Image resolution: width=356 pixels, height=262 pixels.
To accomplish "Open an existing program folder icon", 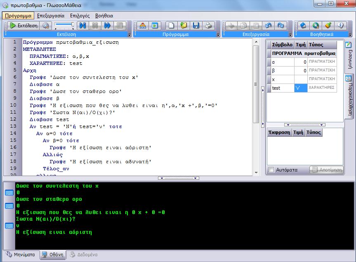I will (x=184, y=26).
